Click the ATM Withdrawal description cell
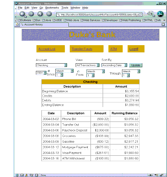This screenshot has width=167, height=177. point(76,158)
